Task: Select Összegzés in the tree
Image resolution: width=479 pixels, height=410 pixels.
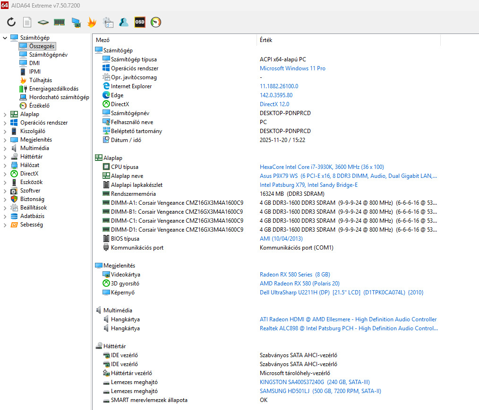Action: pos(37,46)
